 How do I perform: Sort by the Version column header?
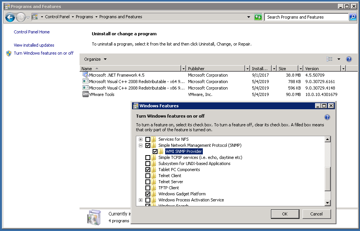pyautogui.click(x=322, y=69)
